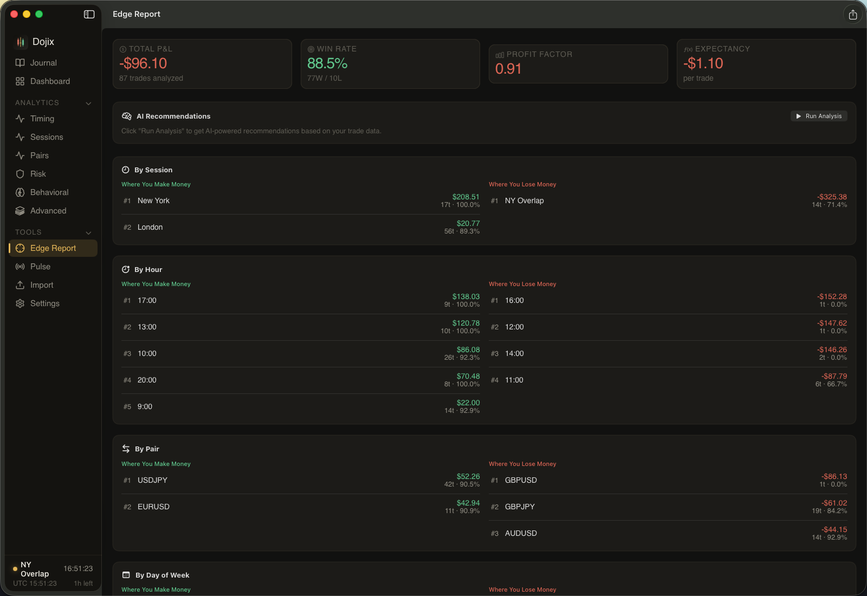
Task: Click the Timing waveform icon
Action: point(20,119)
